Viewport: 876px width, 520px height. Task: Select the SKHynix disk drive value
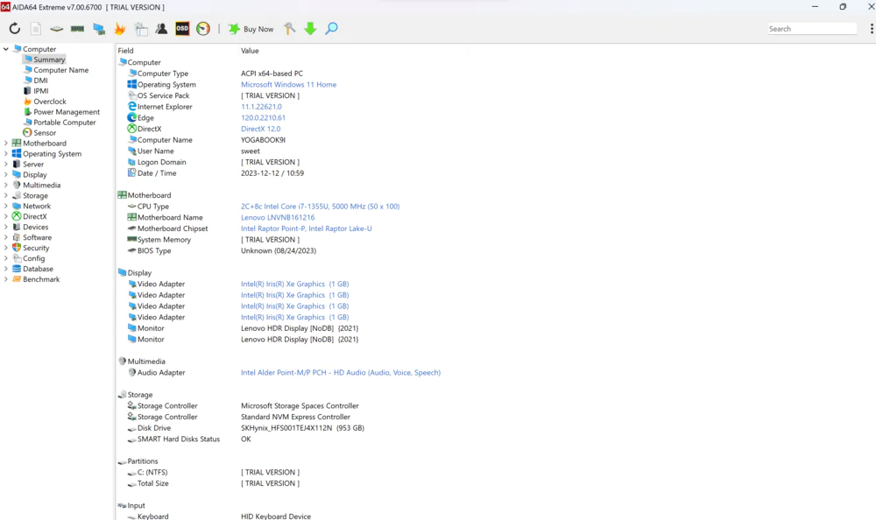point(302,428)
